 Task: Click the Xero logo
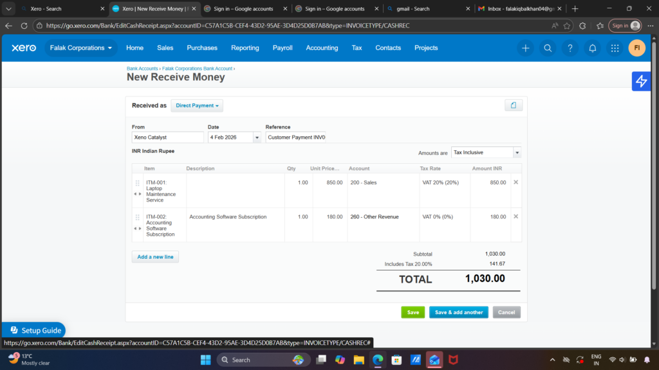(24, 48)
